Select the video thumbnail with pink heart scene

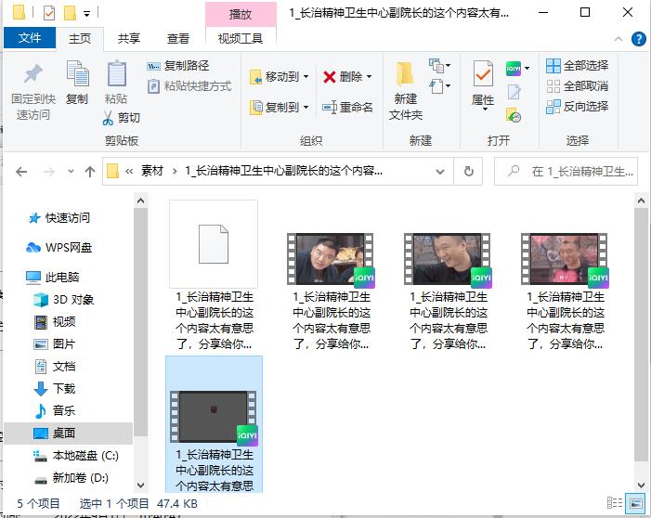point(565,259)
